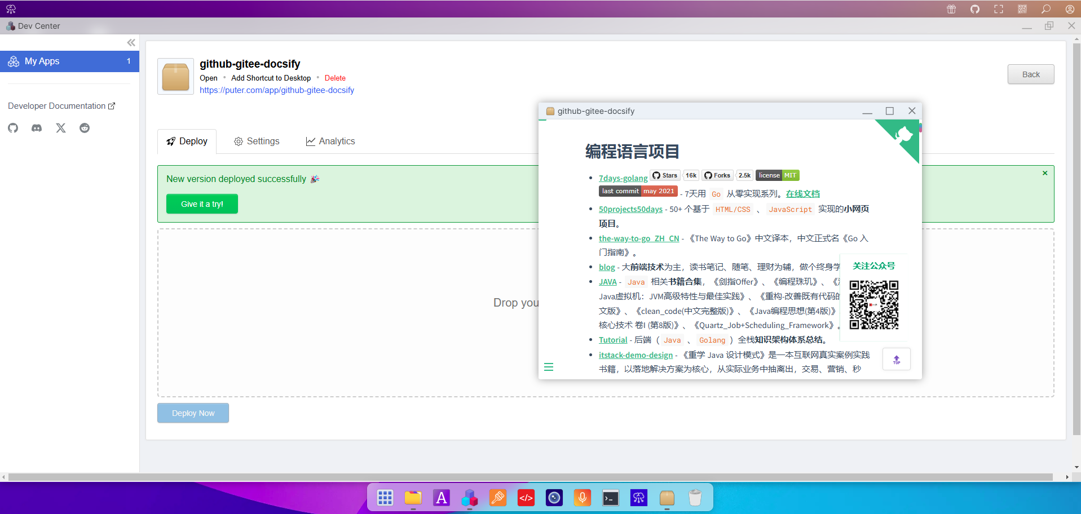The image size is (1081, 514).
Task: Click the scroll-to-top button in docsify window
Action: pos(896,360)
